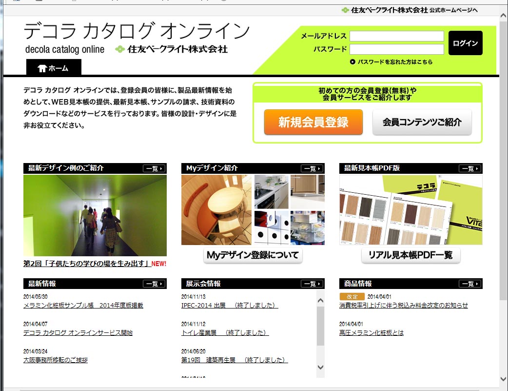508x391 pixels.
Task: Click the Sumitomo Bakelite logo beside decola catalog online
Action: (x=172, y=49)
